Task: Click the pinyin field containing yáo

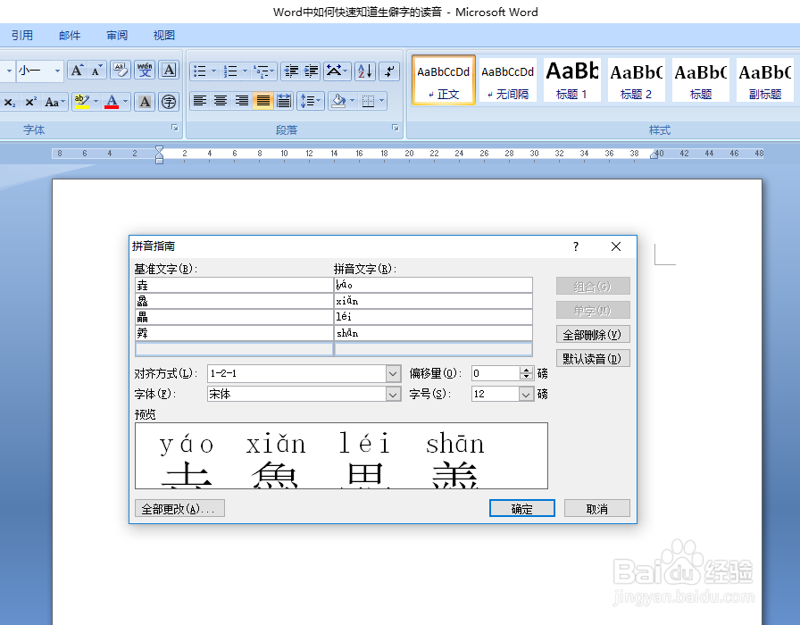Action: coord(433,285)
